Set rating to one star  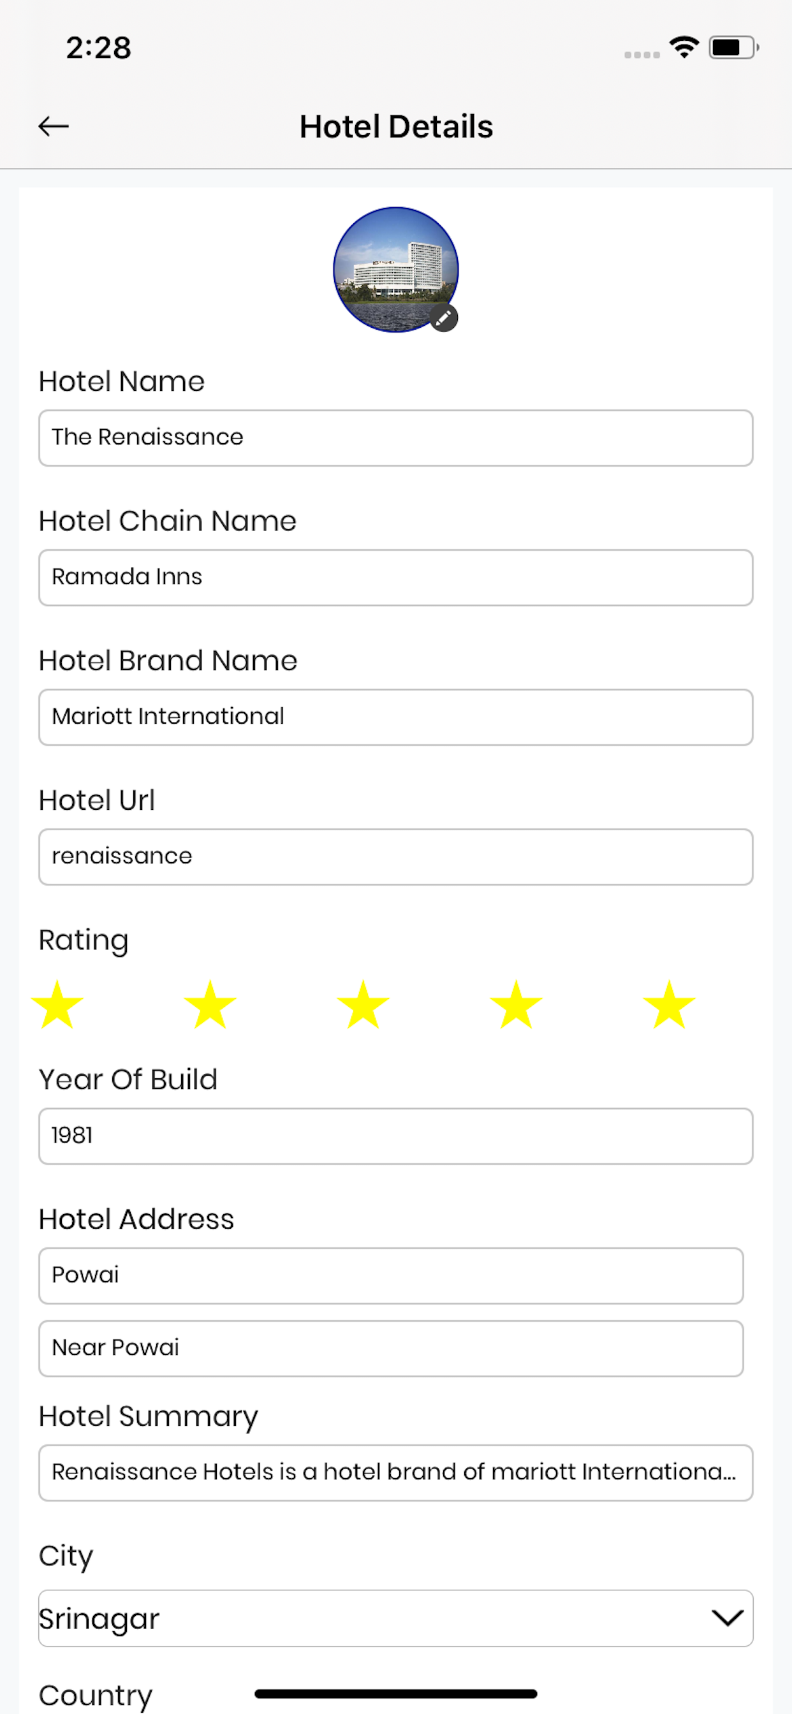(57, 1004)
